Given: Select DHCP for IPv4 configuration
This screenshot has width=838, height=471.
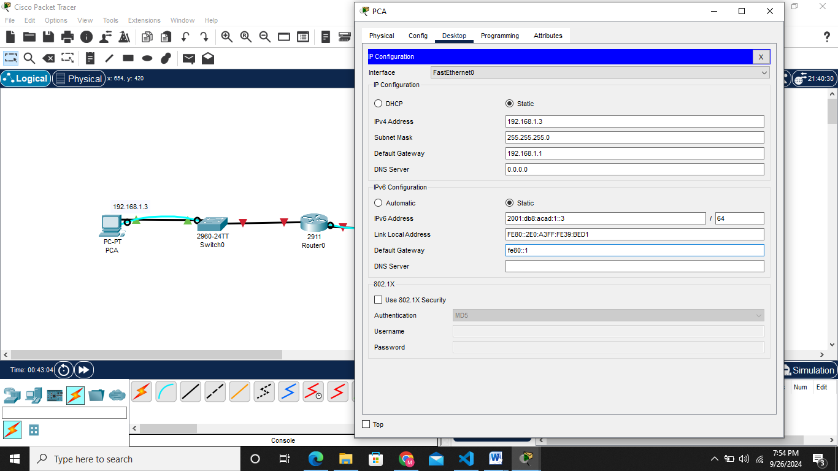Looking at the screenshot, I should [x=379, y=104].
